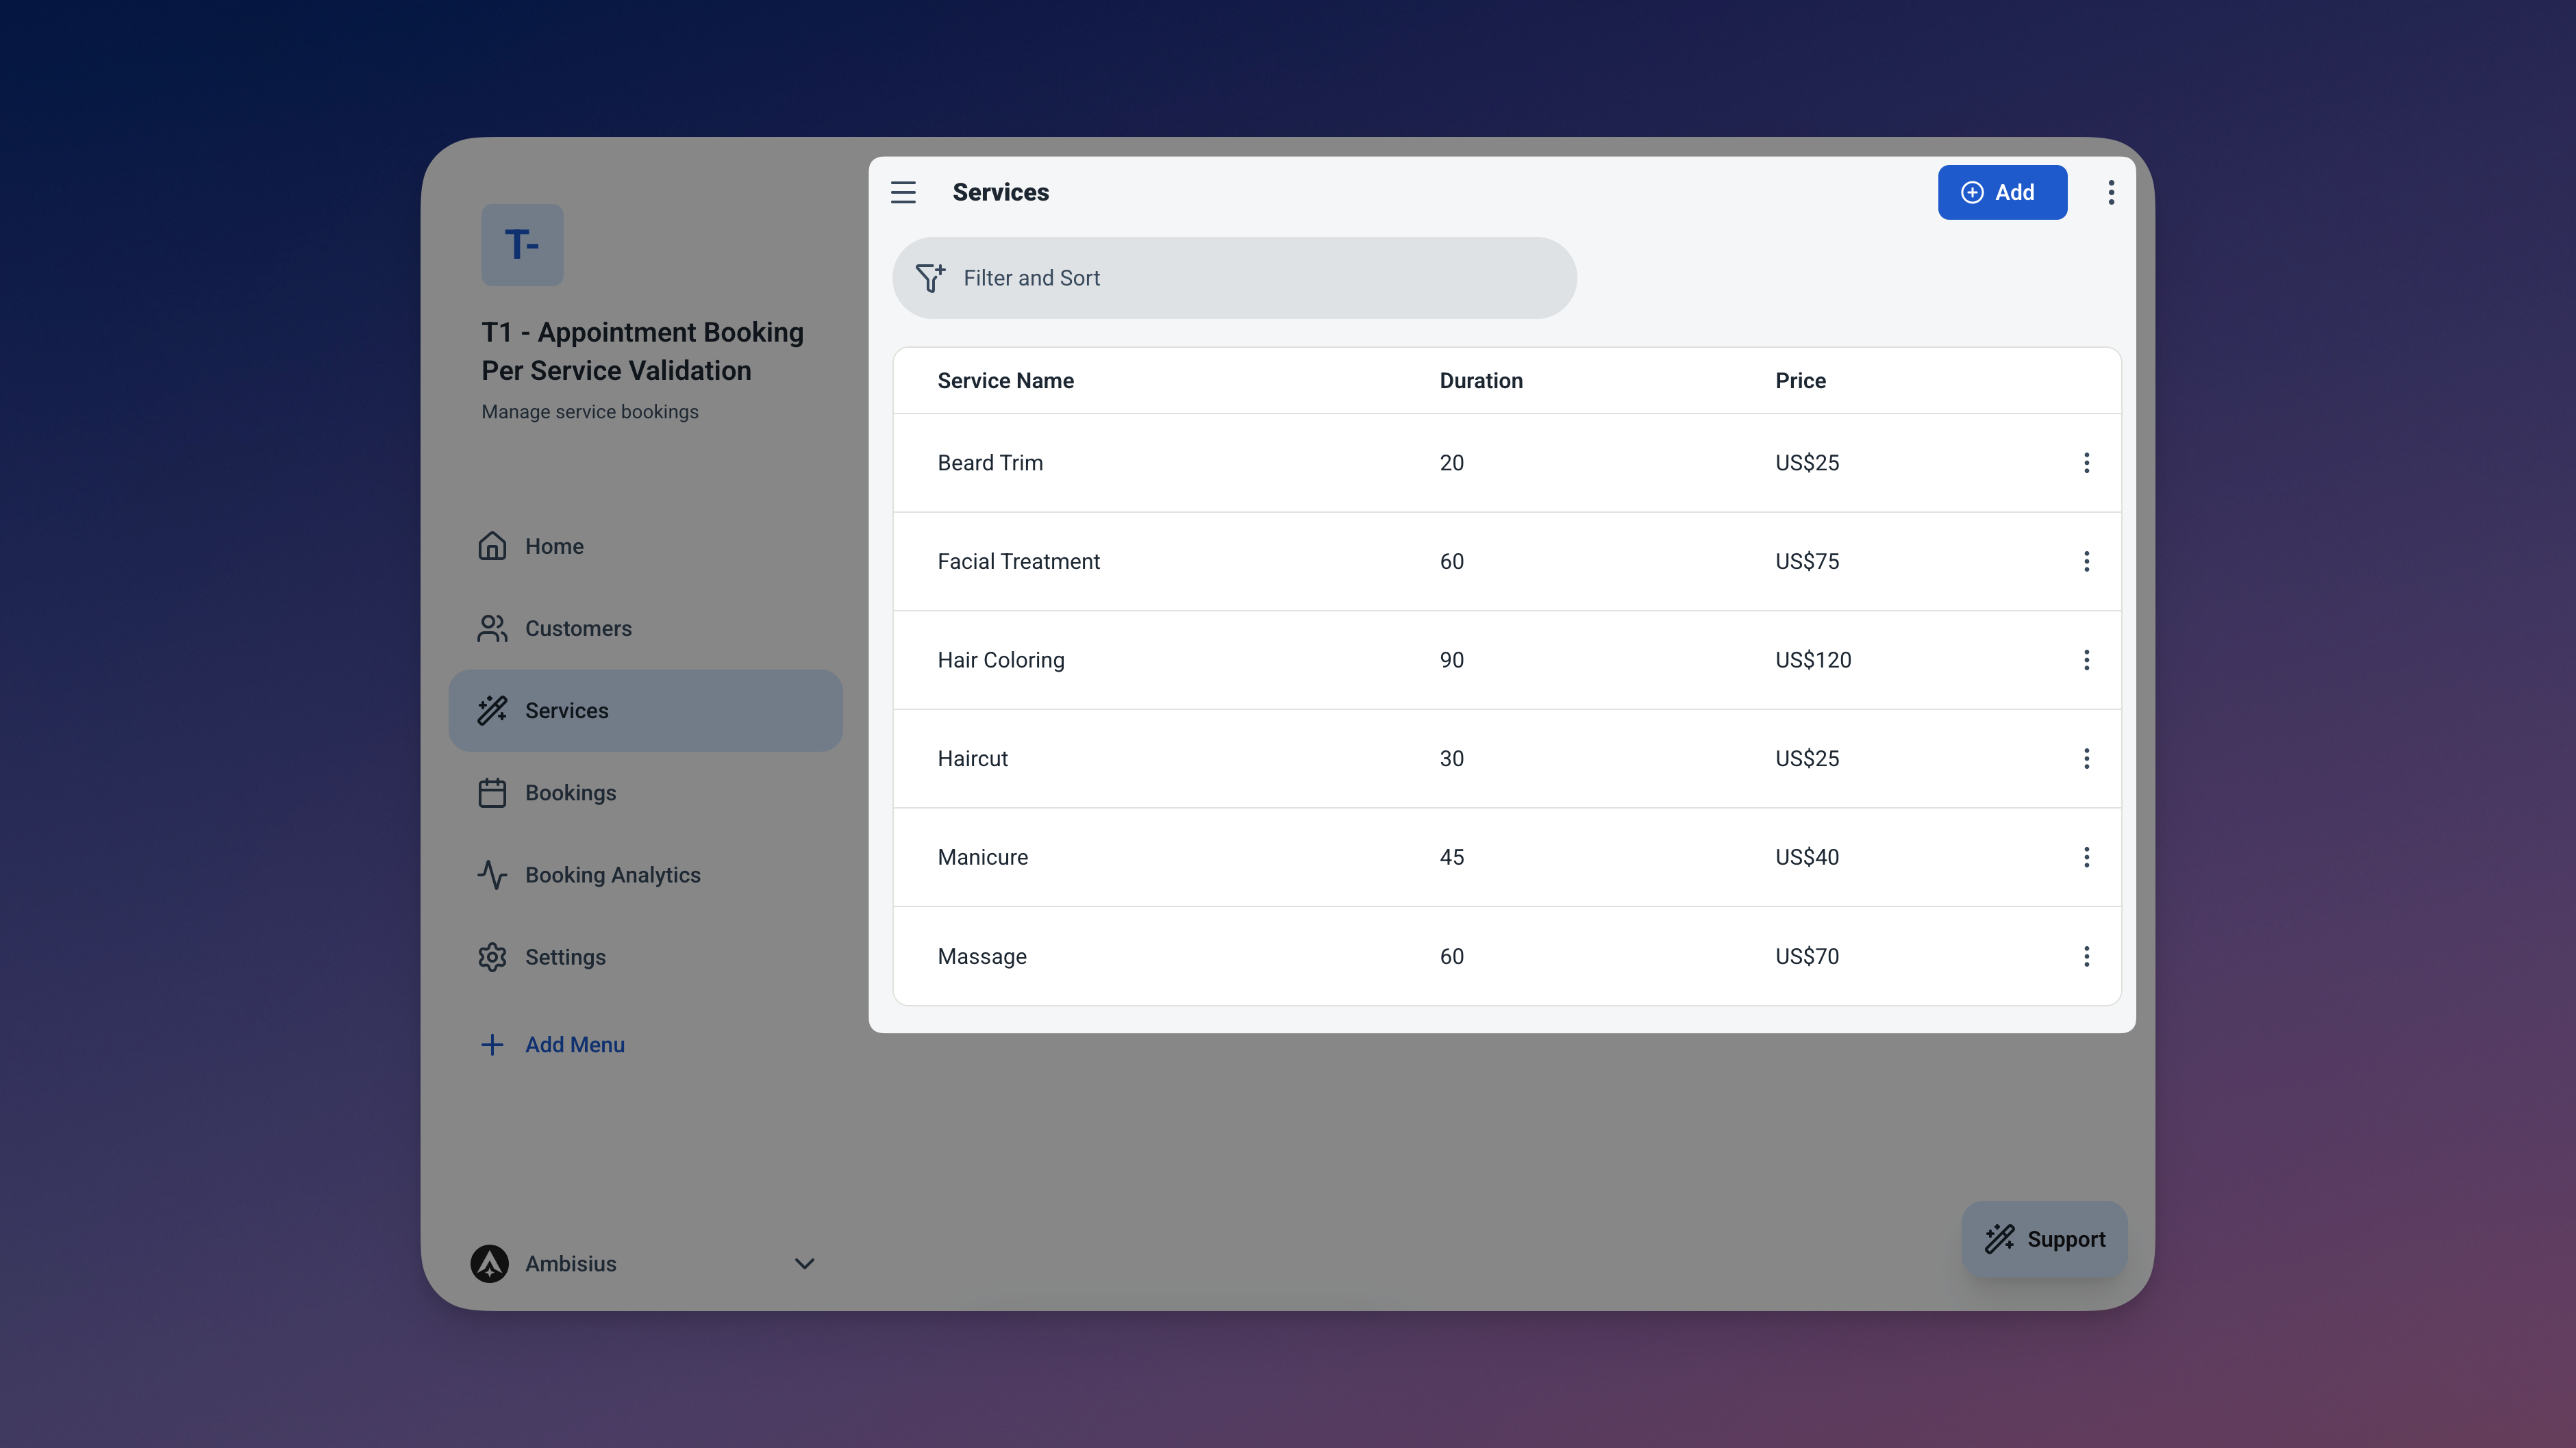Screen dimensions: 2576x1448
Task: Open Haircut row actions dropdown
Action: click(2086, 759)
